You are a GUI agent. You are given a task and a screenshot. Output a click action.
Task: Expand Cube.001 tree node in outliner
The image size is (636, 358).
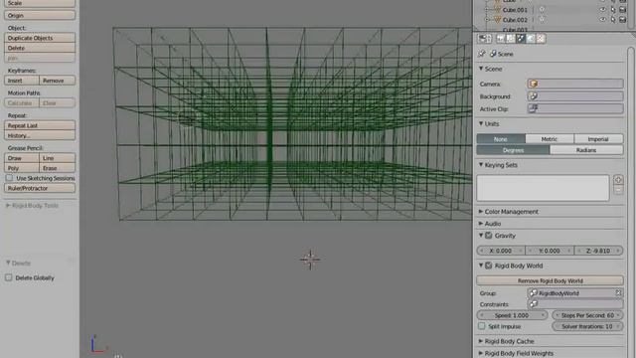click(x=487, y=10)
